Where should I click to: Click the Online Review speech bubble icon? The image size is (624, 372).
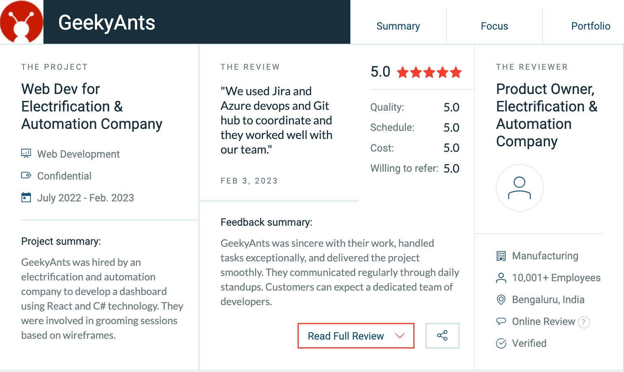coord(501,321)
